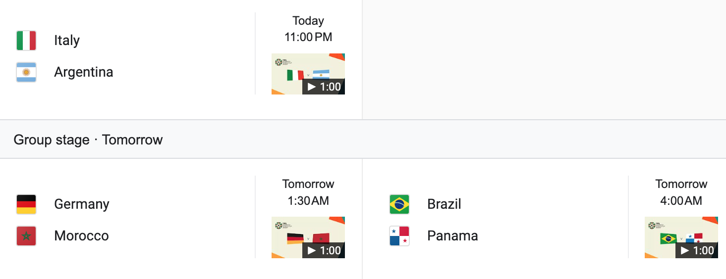The height and width of the screenshot is (279, 726).
Task: Select the Morocco team name
Action: pos(82,236)
